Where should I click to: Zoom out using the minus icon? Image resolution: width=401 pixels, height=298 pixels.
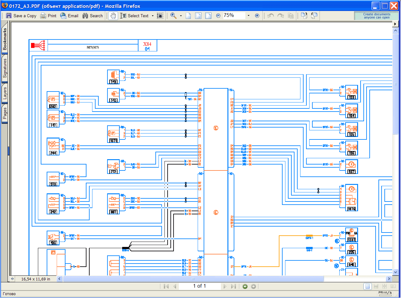(x=218, y=16)
